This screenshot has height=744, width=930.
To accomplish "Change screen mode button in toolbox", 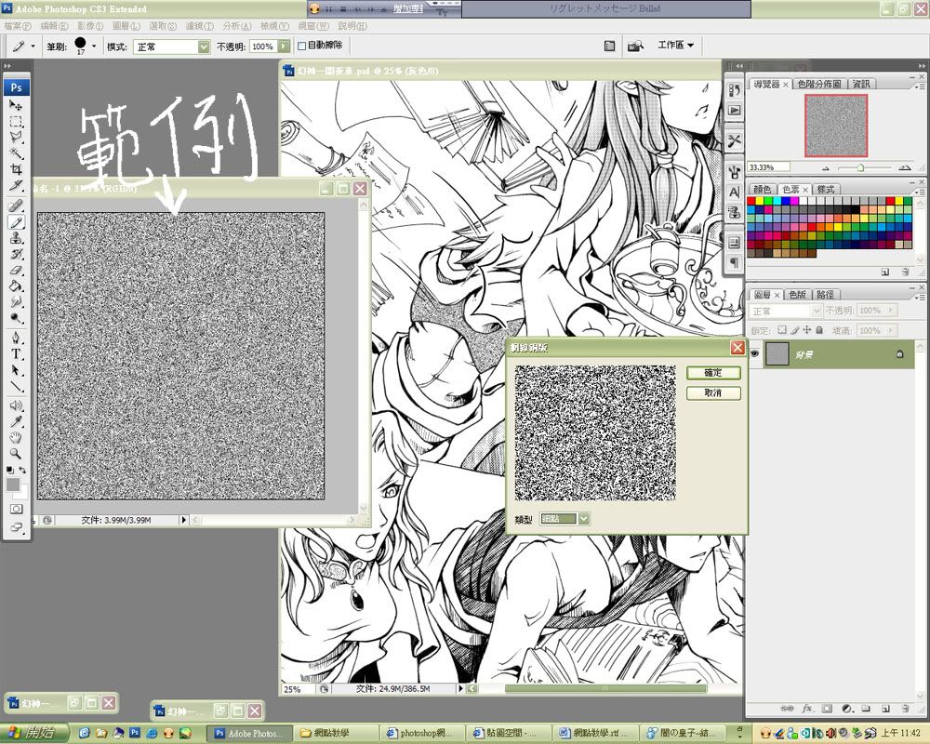I will 16,527.
